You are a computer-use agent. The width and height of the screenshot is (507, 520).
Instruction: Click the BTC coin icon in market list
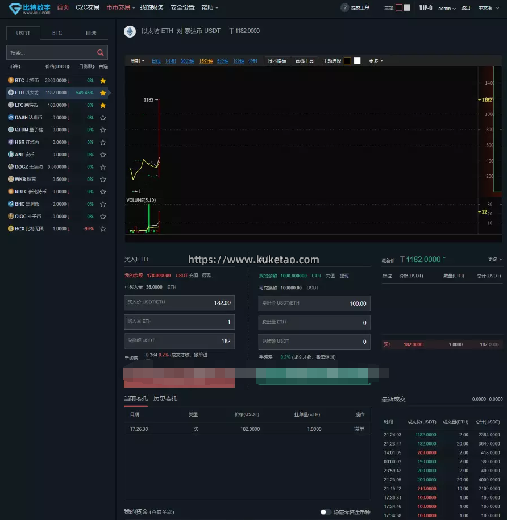tap(10, 81)
